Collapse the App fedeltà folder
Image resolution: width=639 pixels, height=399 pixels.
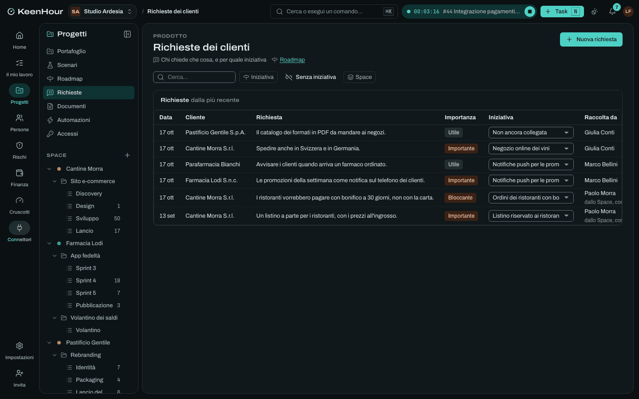[x=55, y=256]
